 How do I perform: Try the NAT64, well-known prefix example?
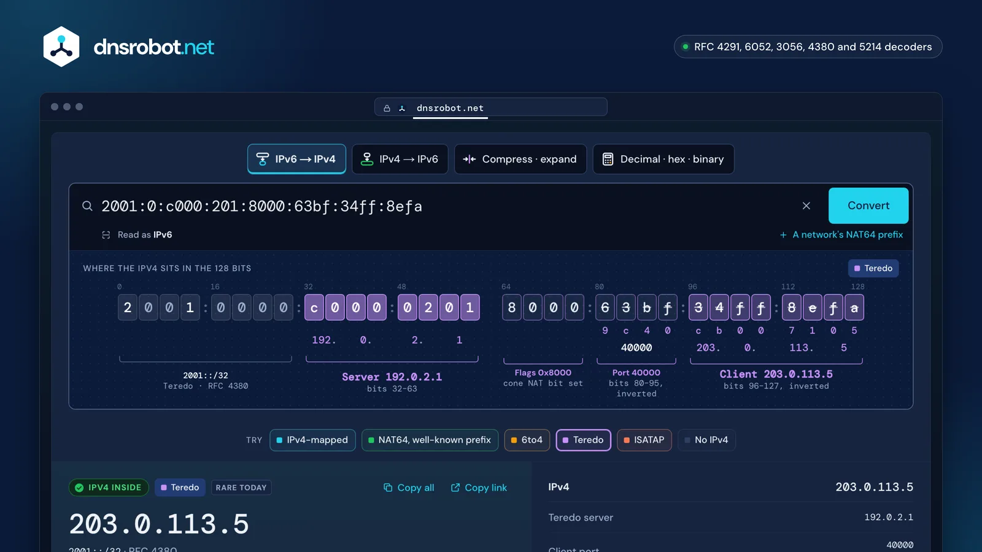click(x=430, y=440)
